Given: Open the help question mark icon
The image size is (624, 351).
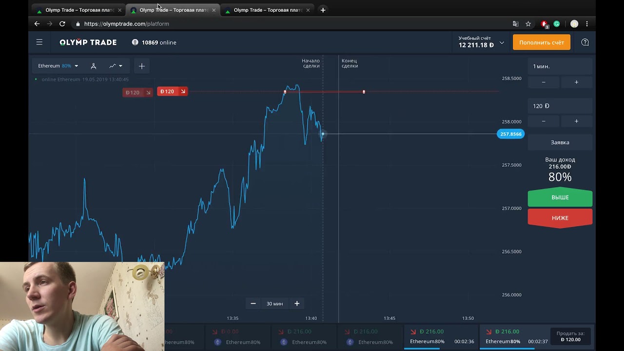Looking at the screenshot, I should click(x=585, y=42).
